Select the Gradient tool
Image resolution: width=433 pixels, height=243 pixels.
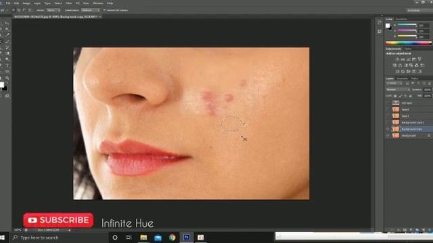click(7, 53)
